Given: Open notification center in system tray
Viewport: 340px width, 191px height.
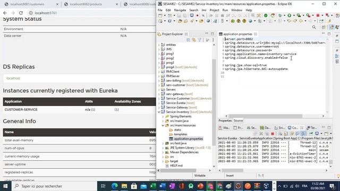Looking at the screenshot, I should 332,186.
